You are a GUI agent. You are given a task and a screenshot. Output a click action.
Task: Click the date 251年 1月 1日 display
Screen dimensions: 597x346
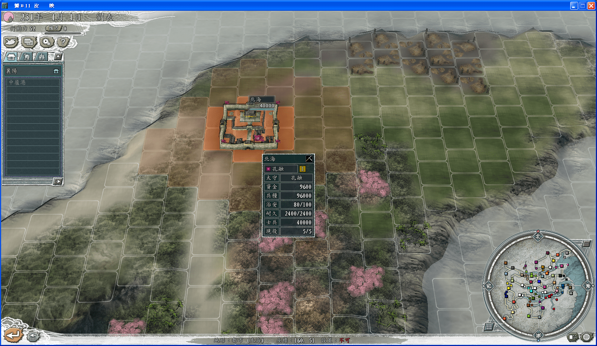(x=51, y=17)
